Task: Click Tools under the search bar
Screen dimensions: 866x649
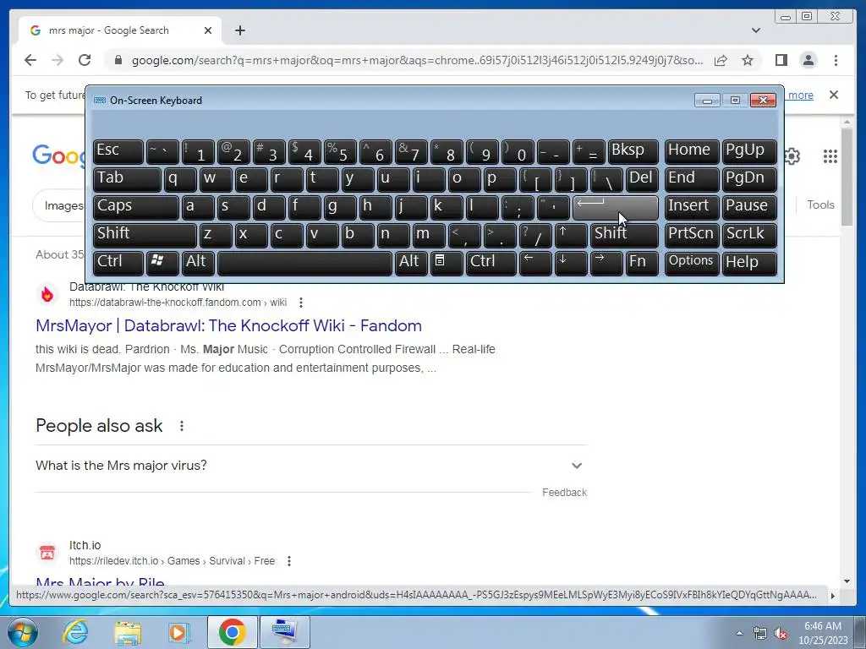Action: [x=820, y=205]
